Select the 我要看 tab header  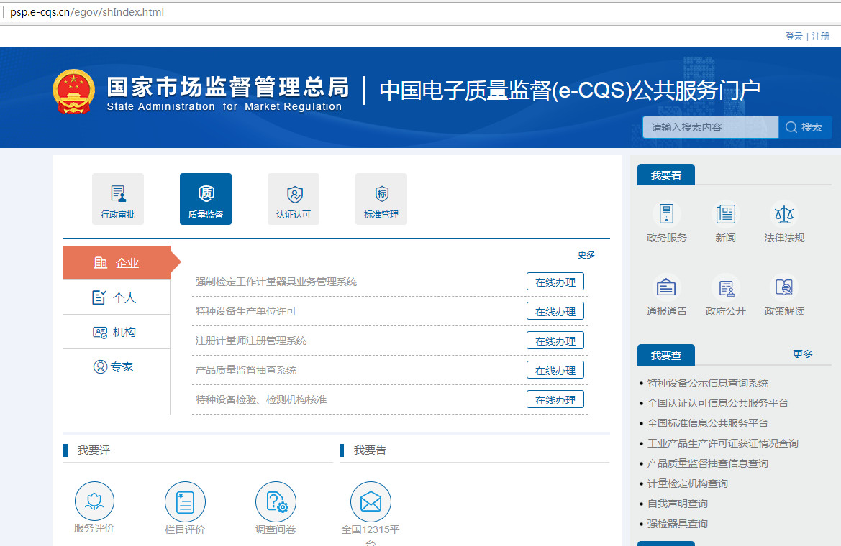pos(666,175)
